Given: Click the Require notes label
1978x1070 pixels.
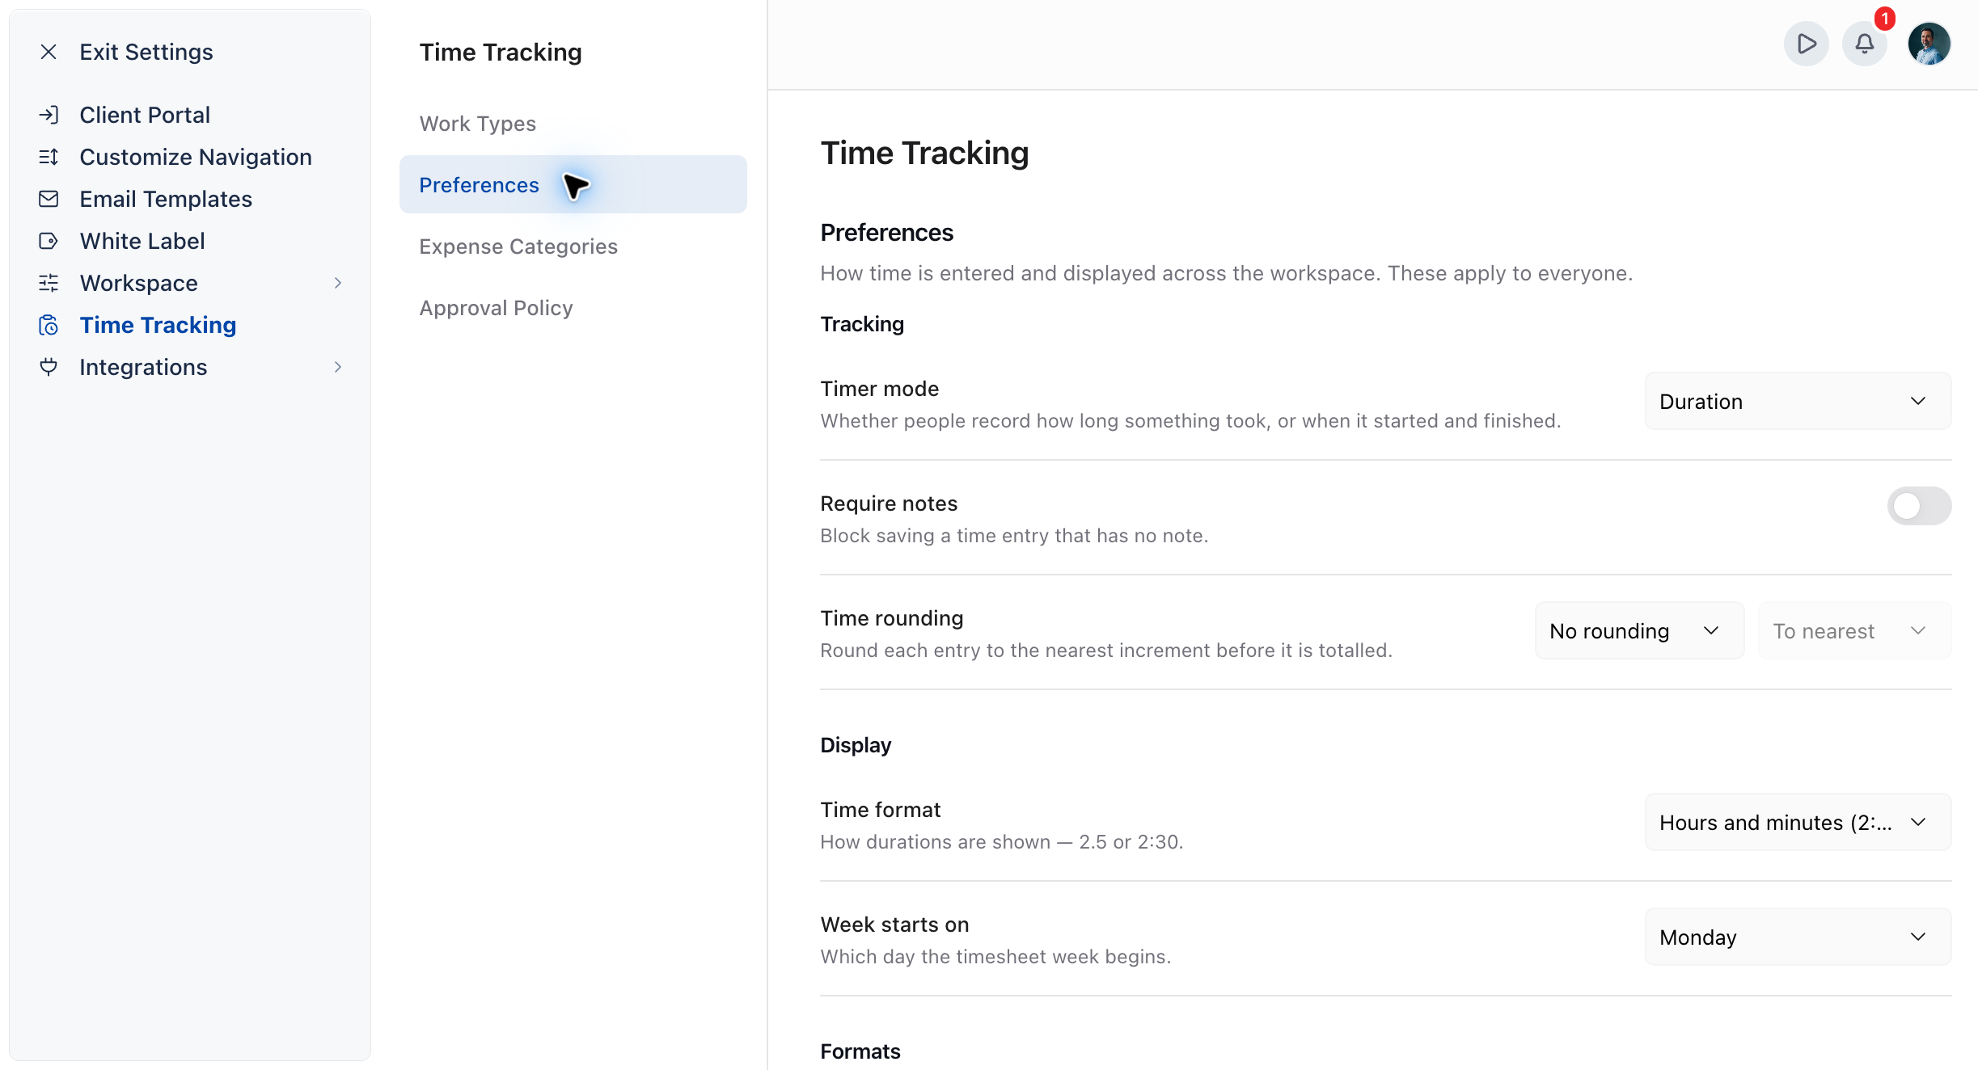Looking at the screenshot, I should pyautogui.click(x=889, y=503).
